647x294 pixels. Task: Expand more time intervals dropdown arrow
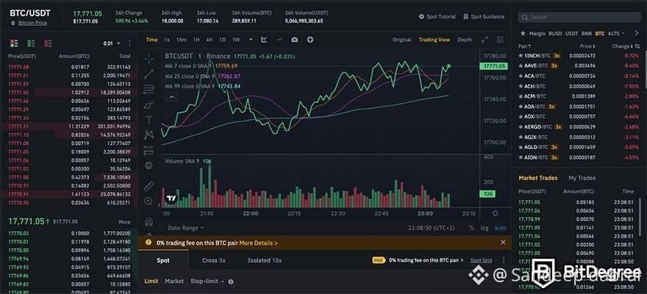(251, 40)
